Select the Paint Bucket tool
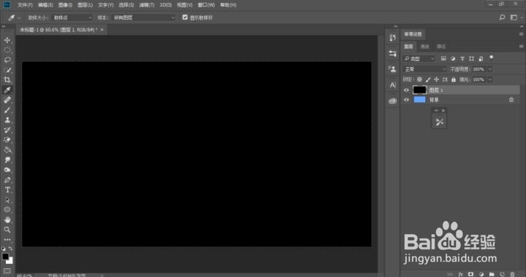 point(7,150)
